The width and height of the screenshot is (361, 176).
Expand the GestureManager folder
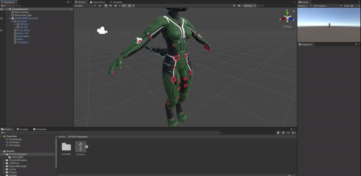pyautogui.click(x=4, y=166)
